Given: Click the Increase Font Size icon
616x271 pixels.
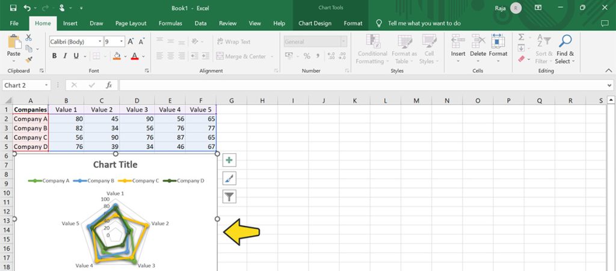Looking at the screenshot, I should [x=131, y=41].
